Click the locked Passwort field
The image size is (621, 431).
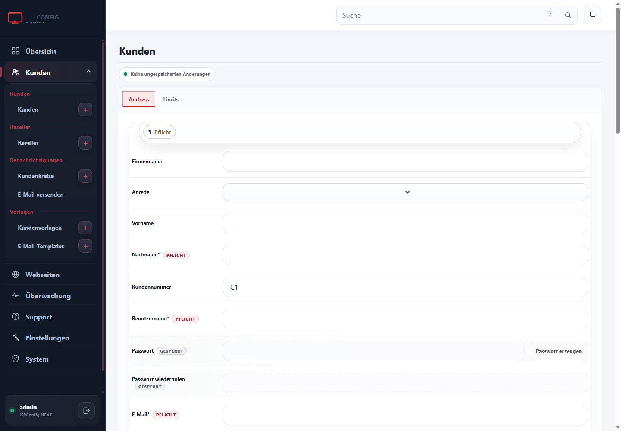pyautogui.click(x=373, y=351)
